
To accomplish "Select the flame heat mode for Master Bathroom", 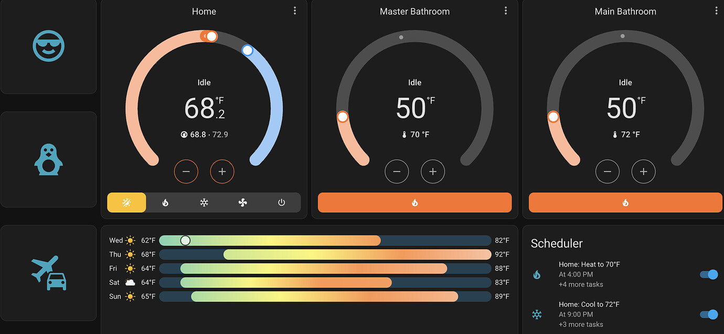I will [x=414, y=203].
